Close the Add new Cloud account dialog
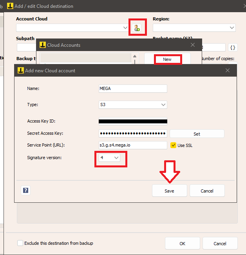This screenshot has height=255, width=246. (228, 71)
